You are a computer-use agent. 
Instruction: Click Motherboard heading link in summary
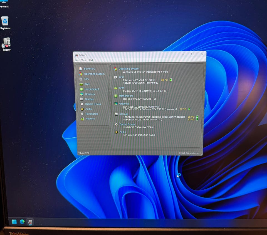click(x=126, y=96)
